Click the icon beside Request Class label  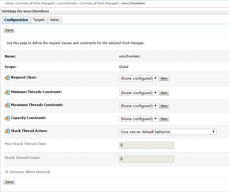(x=7, y=78)
